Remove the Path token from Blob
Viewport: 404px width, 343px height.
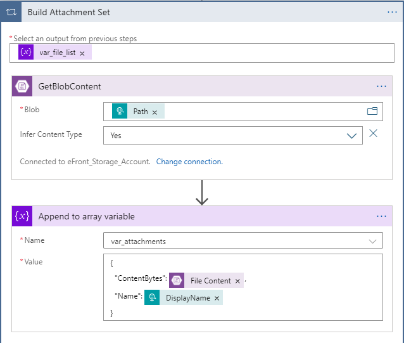(x=155, y=112)
